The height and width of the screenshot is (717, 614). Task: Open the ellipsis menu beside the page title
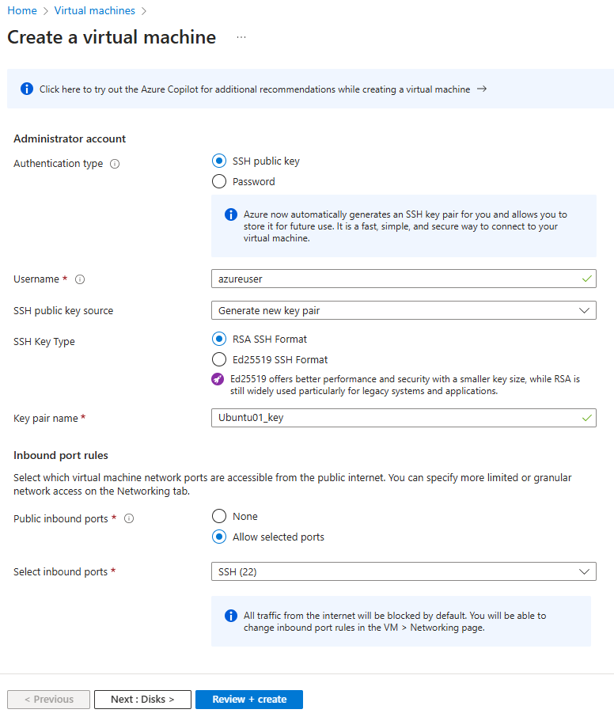[x=241, y=37]
